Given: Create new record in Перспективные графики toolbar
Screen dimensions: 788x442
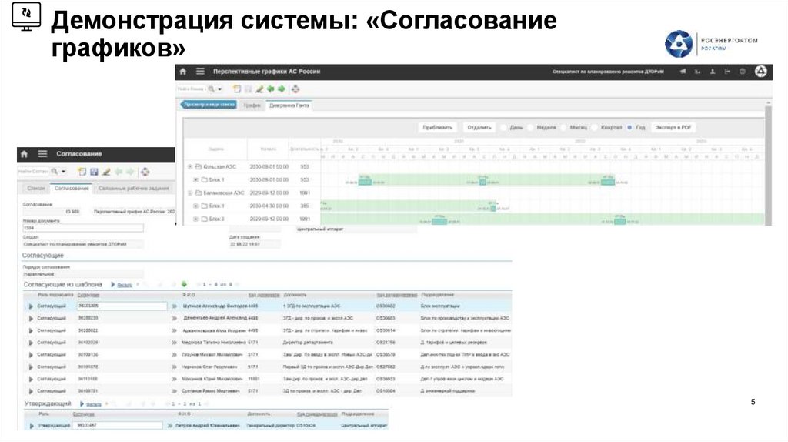Looking at the screenshot, I should pyautogui.click(x=237, y=89).
